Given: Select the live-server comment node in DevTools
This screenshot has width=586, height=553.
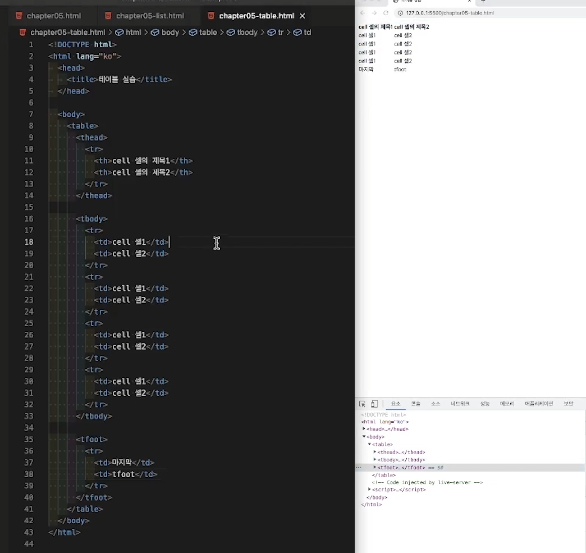Looking at the screenshot, I should [x=427, y=483].
